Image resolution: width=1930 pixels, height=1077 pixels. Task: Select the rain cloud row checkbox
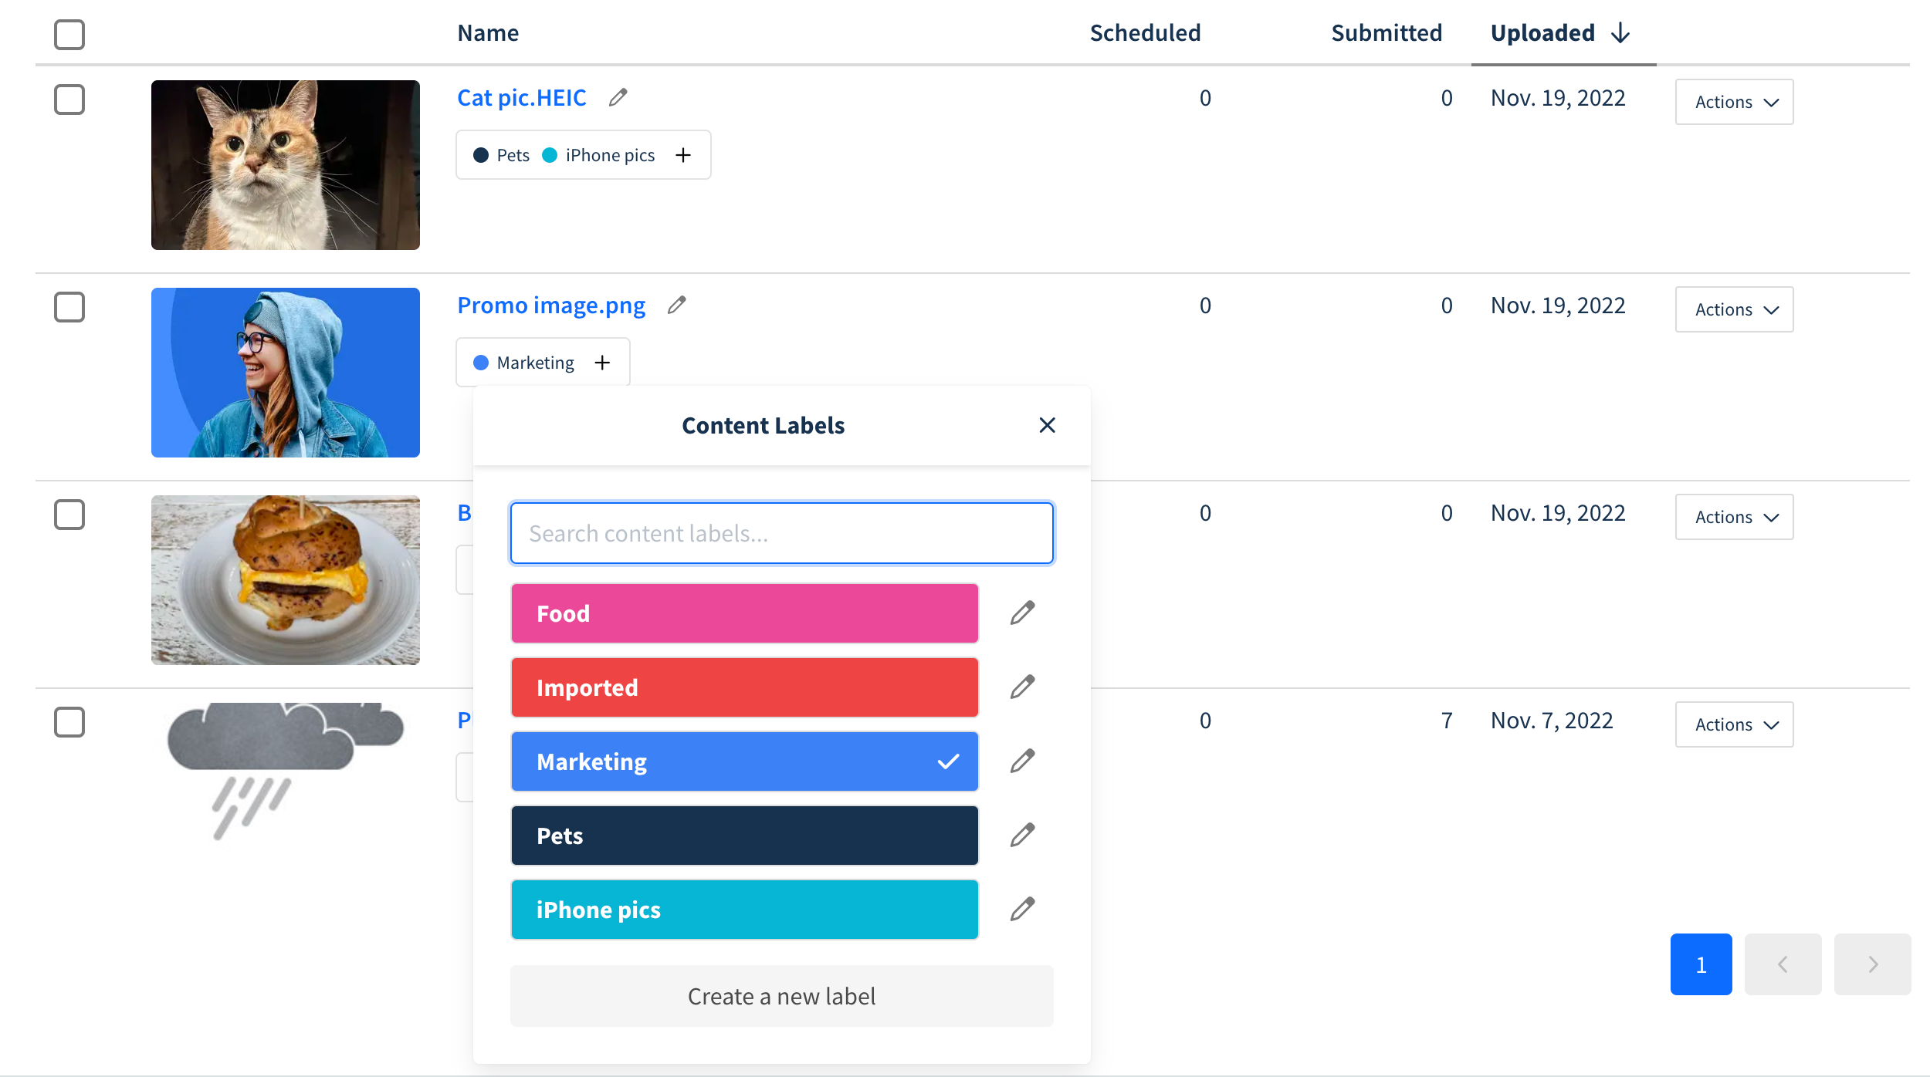69,722
